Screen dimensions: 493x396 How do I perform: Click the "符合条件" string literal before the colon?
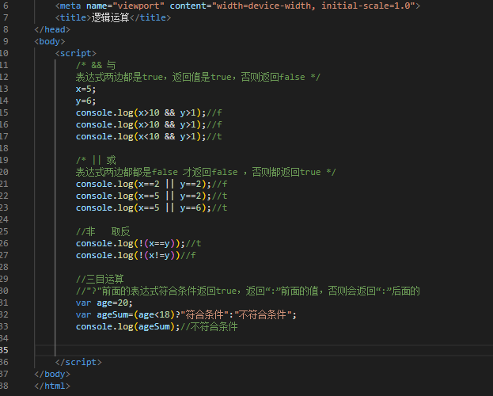coord(204,314)
